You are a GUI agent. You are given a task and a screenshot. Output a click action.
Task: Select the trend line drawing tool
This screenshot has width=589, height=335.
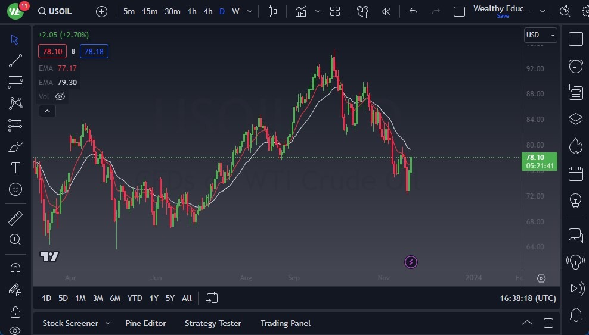(15, 61)
